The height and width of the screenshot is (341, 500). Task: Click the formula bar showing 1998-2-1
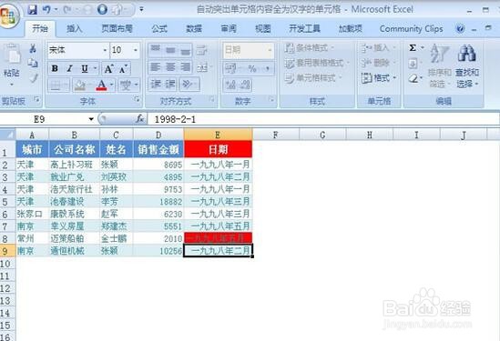click(323, 119)
